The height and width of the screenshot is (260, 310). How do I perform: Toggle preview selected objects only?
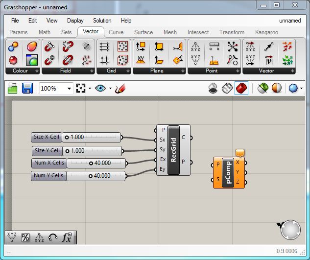coord(263,88)
